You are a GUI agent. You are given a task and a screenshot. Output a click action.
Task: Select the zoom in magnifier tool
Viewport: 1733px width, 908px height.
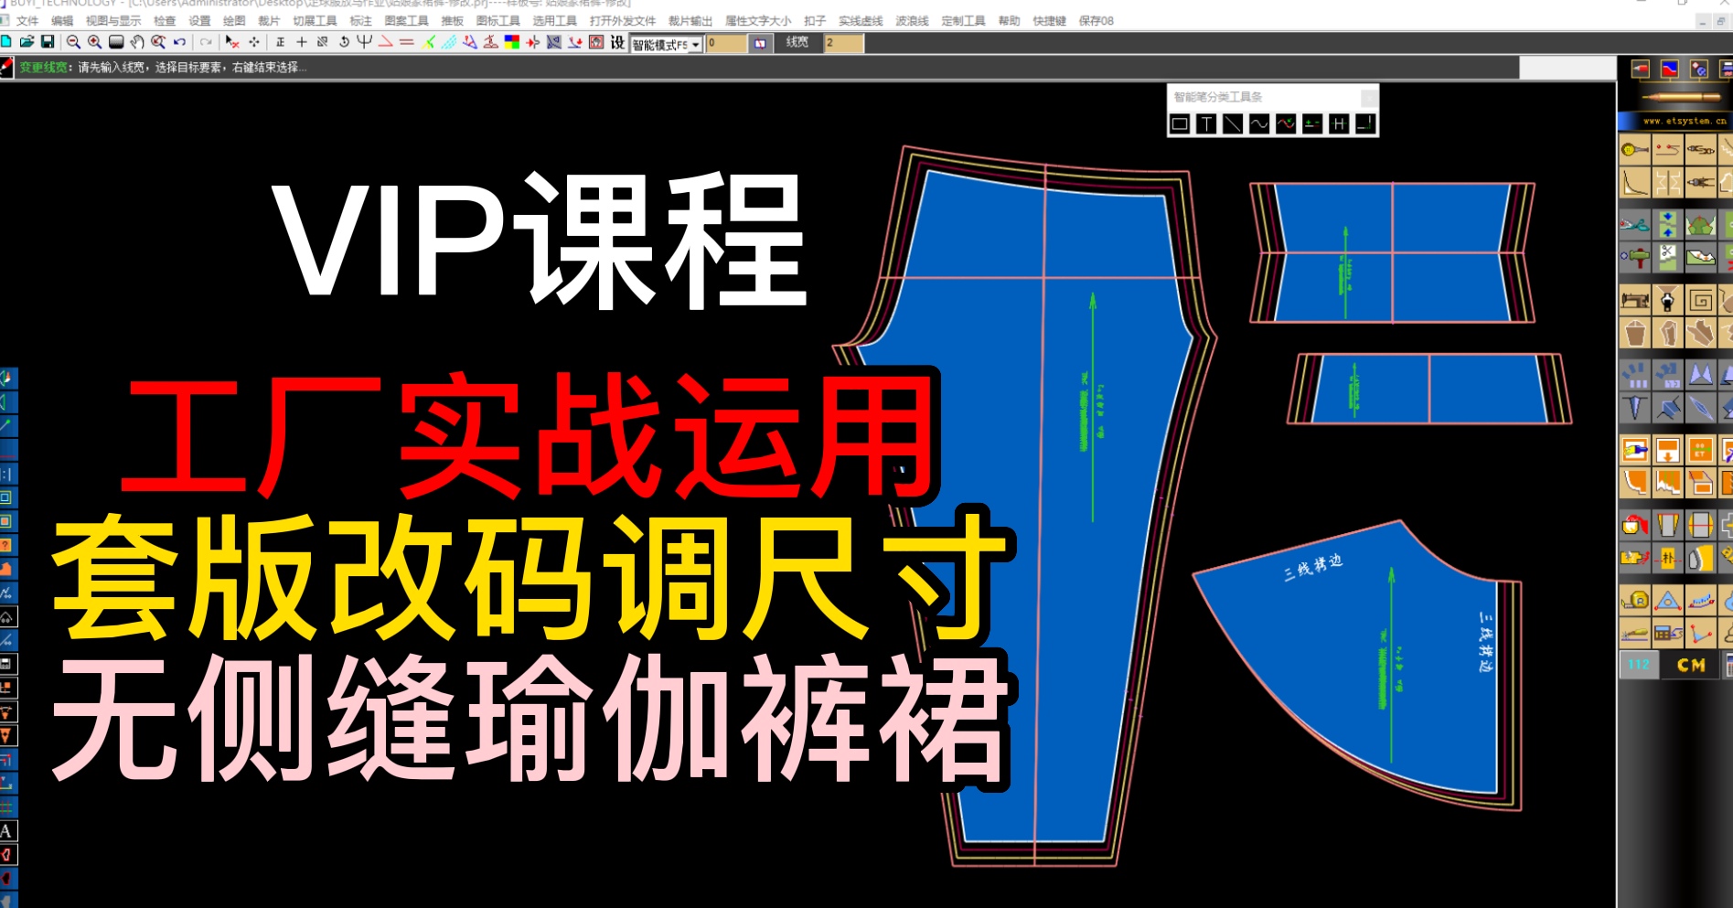(94, 42)
